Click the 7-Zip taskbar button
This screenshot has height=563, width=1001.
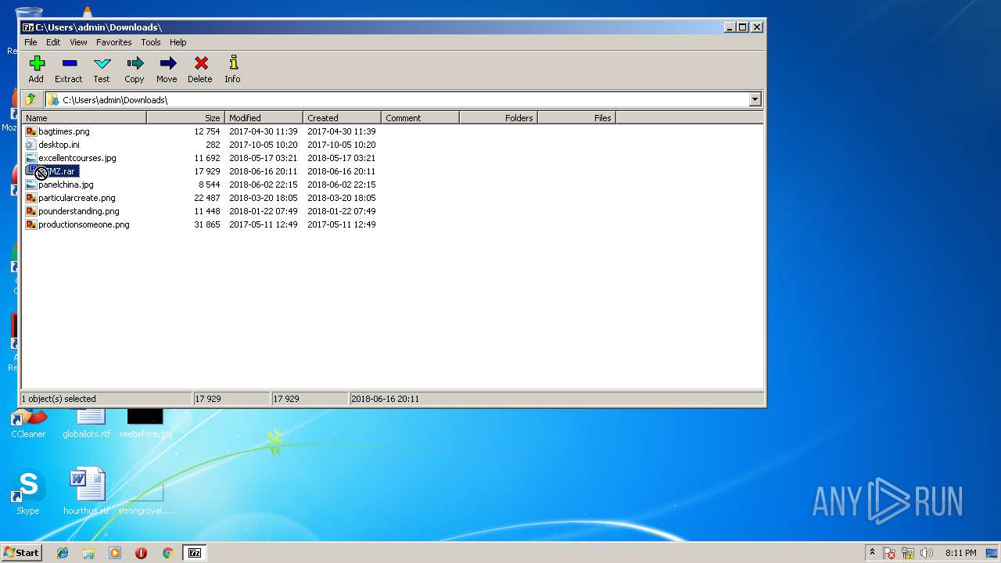(195, 553)
